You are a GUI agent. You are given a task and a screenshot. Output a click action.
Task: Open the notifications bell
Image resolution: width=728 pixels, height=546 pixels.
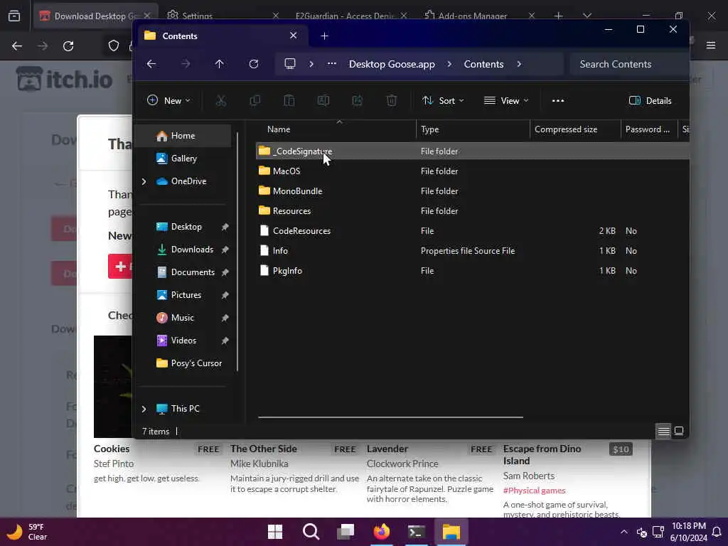[717, 532]
